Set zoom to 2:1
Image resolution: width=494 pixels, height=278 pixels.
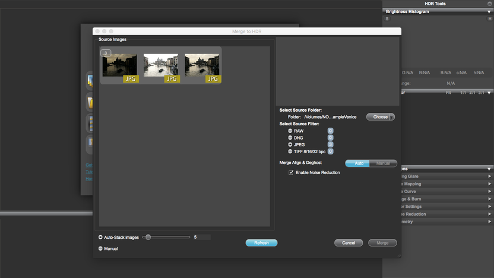(x=472, y=93)
